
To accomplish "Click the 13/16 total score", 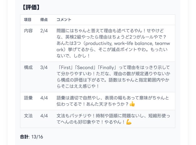I will (x=37, y=137).
